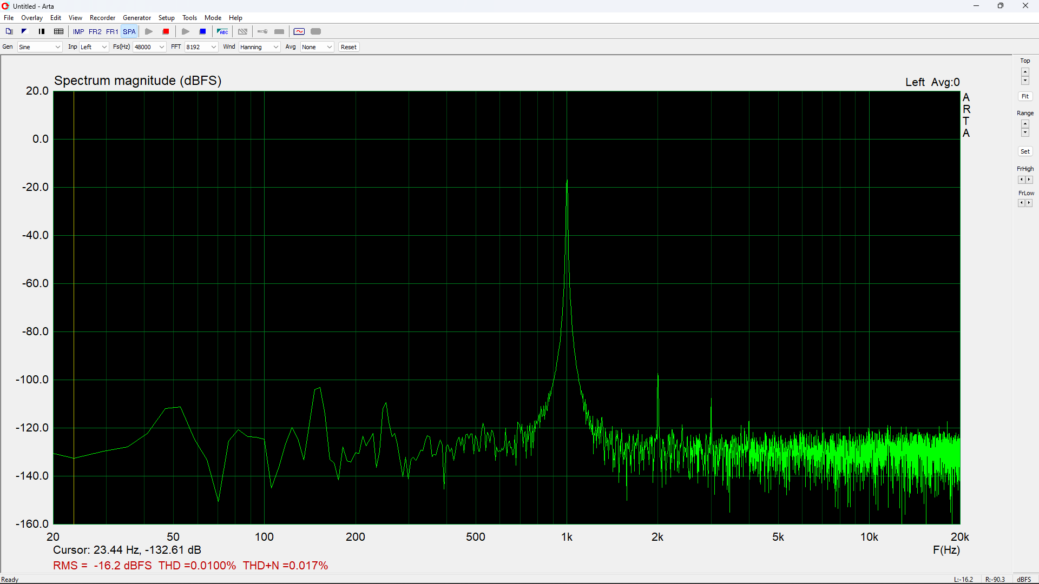Open the Help menu

coord(235,18)
